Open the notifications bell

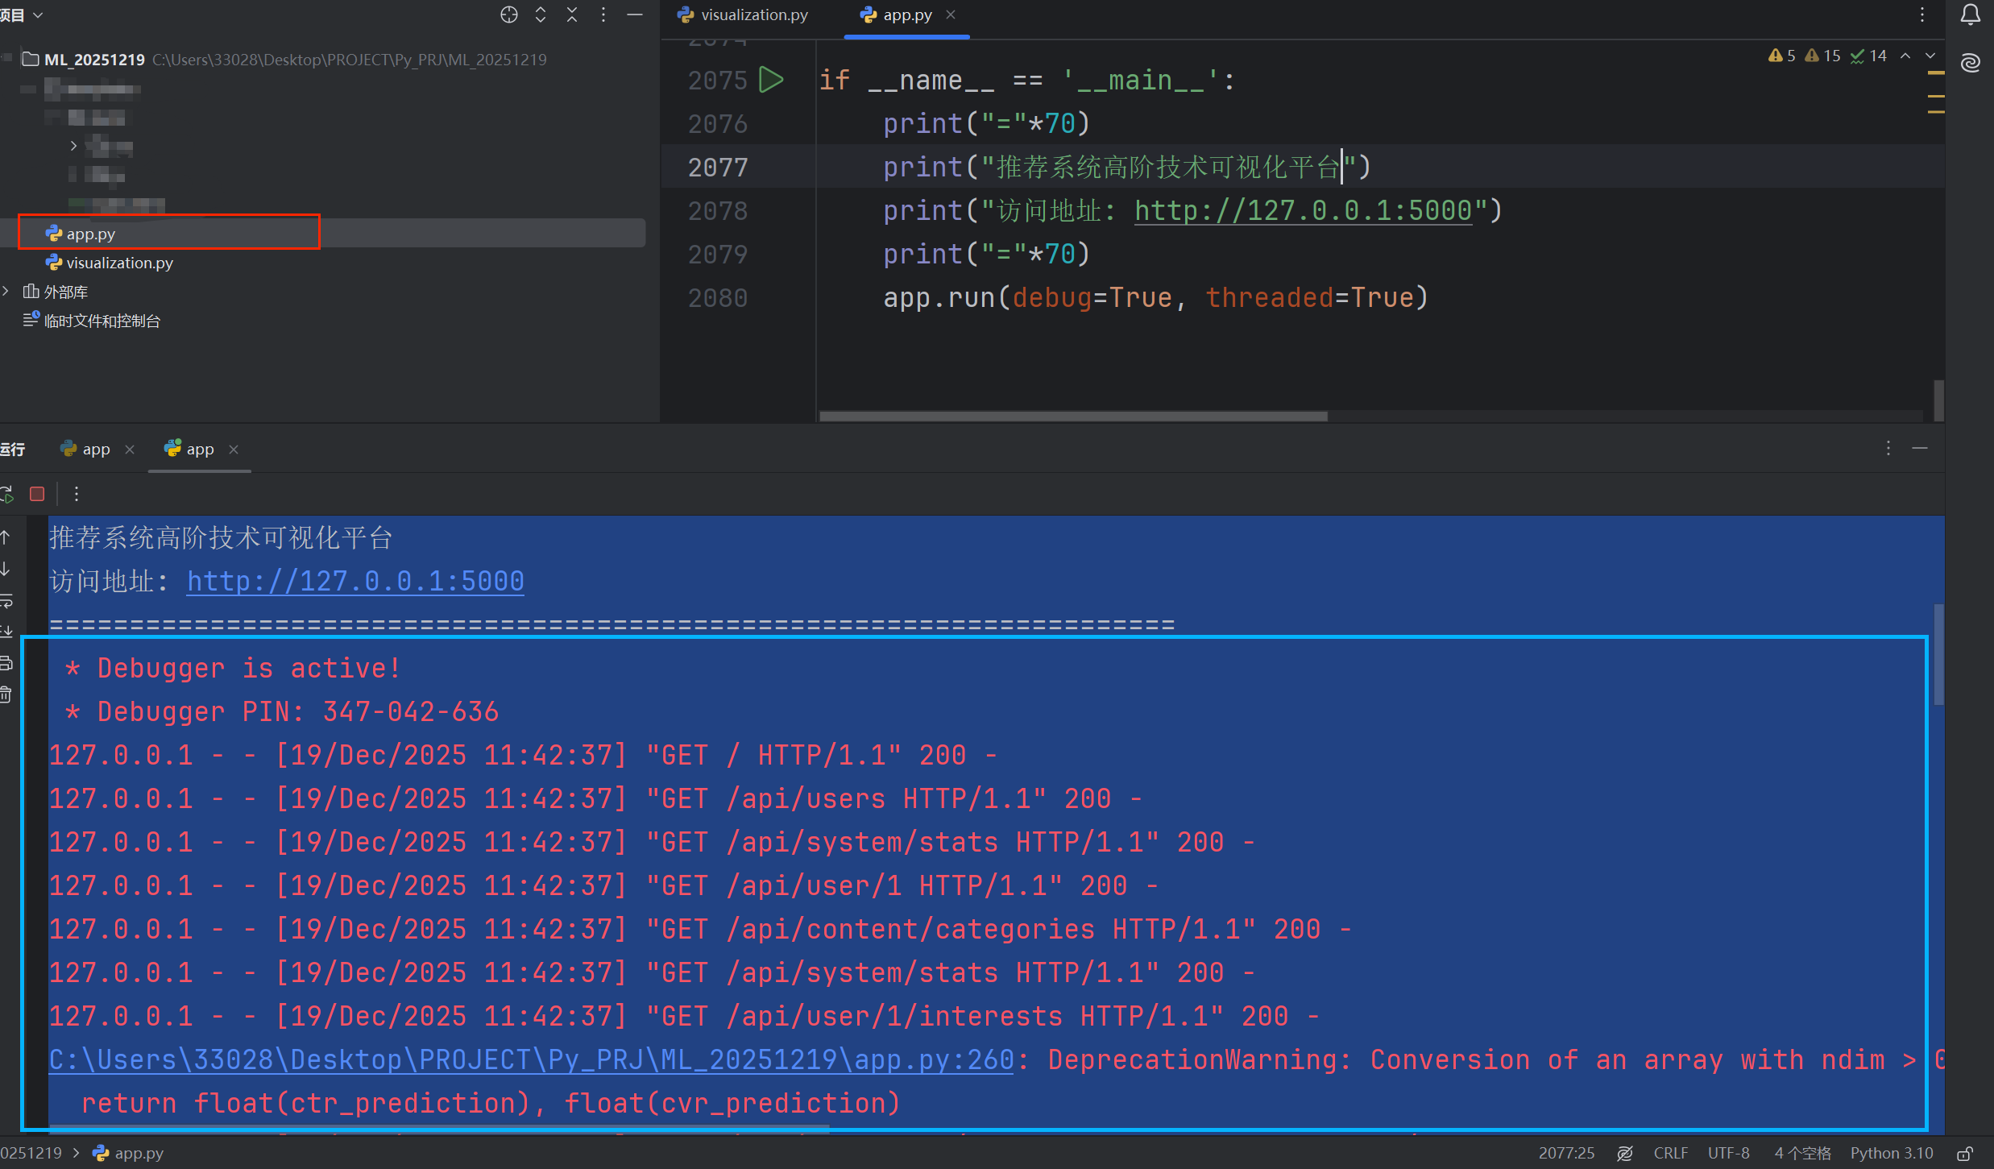click(x=1970, y=15)
